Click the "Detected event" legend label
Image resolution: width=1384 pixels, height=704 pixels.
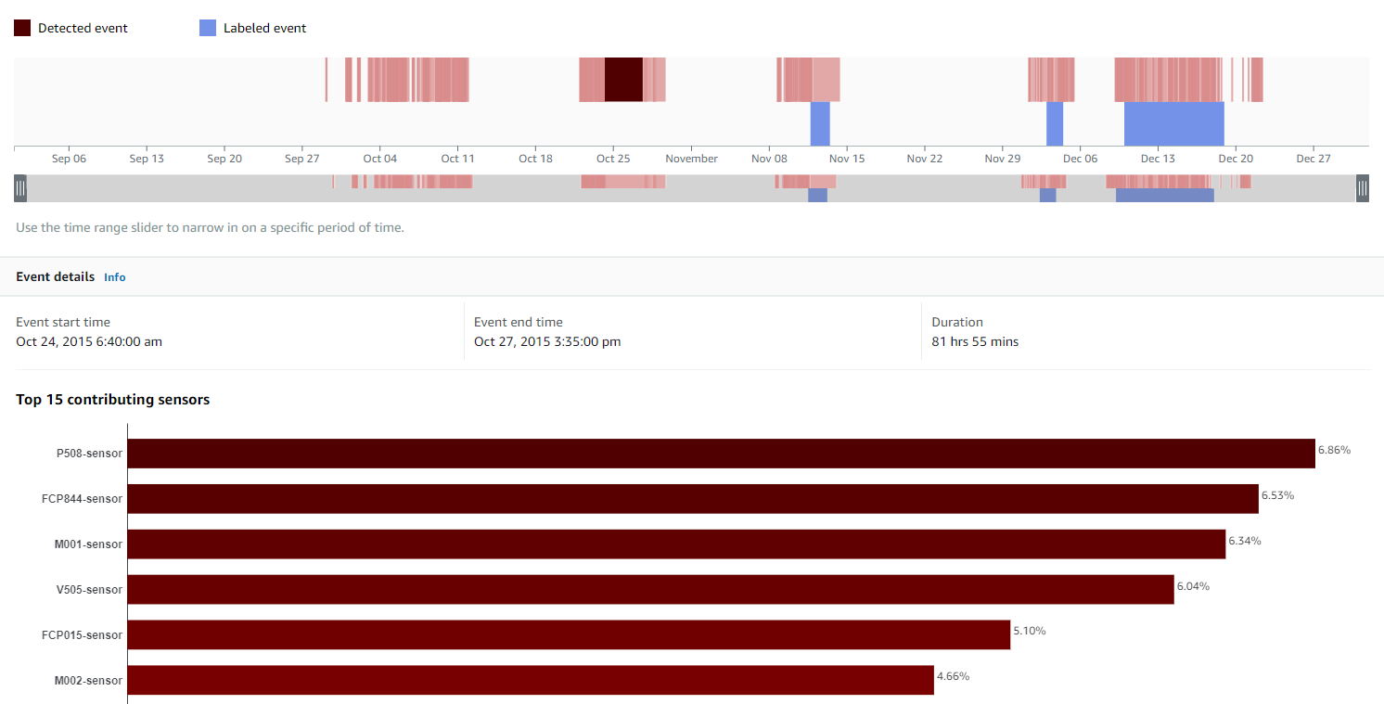point(83,28)
